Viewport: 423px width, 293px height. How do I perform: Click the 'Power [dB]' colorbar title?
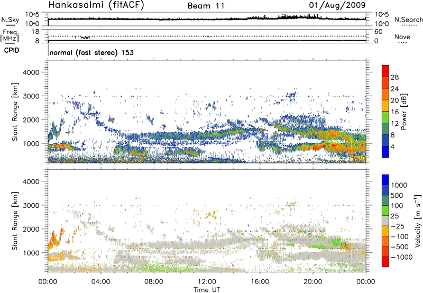[404, 112]
